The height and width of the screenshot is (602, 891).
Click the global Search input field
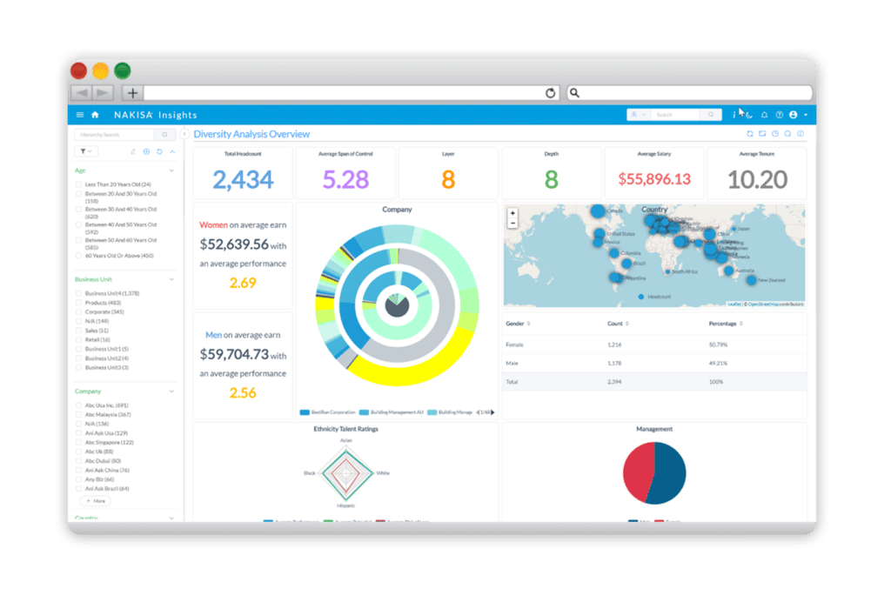coord(677,115)
